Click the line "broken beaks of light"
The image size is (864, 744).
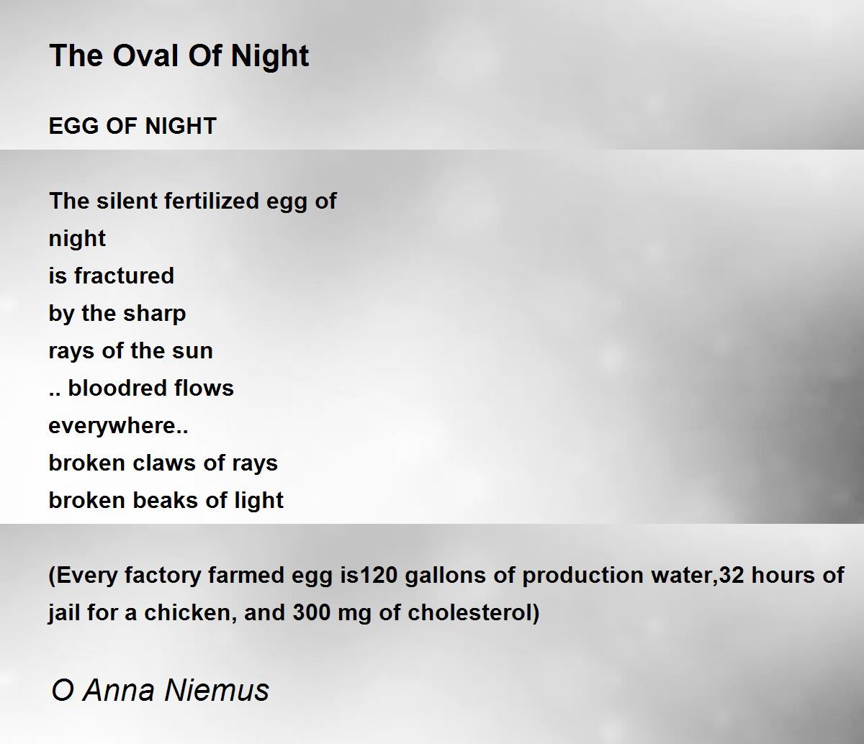pos(166,500)
